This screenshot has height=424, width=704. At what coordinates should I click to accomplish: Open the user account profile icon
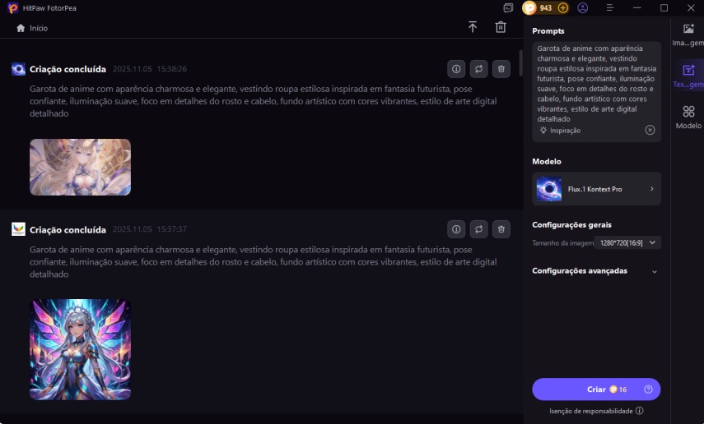pos(583,7)
